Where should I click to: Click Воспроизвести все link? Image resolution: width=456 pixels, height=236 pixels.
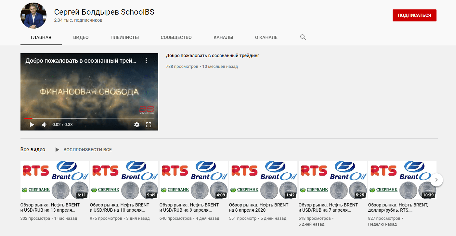(88, 150)
